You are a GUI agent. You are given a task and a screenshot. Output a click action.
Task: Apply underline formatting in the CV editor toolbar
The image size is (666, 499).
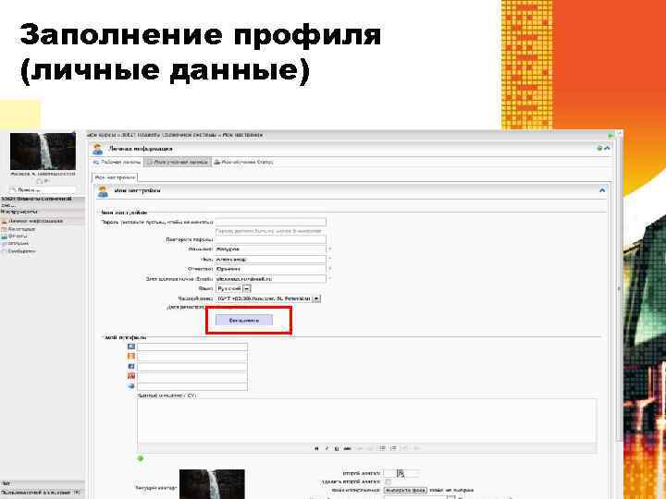337,448
